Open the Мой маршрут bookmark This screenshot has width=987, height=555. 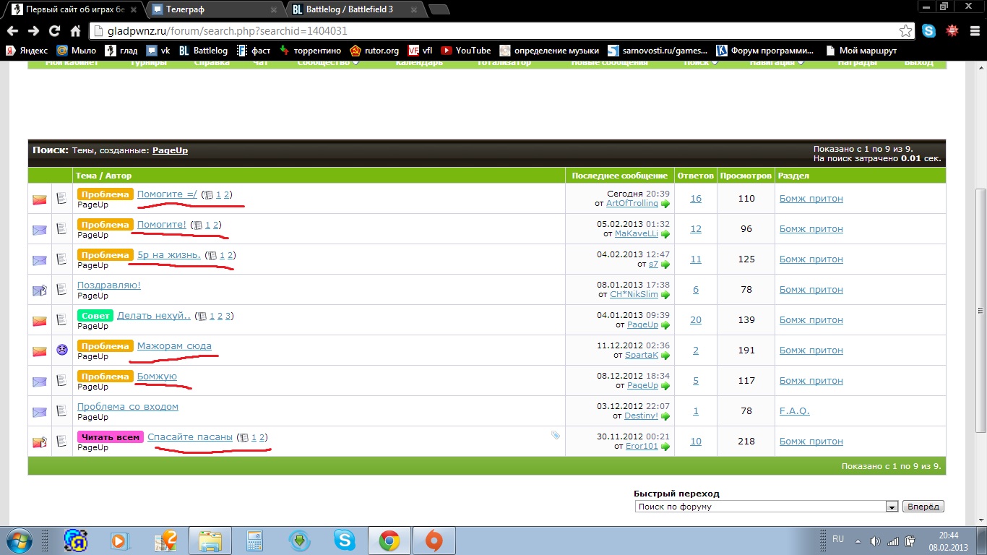(860, 51)
